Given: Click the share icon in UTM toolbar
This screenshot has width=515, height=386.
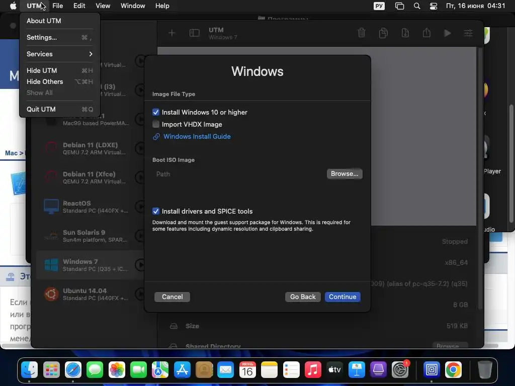Looking at the screenshot, I should click(x=426, y=33).
